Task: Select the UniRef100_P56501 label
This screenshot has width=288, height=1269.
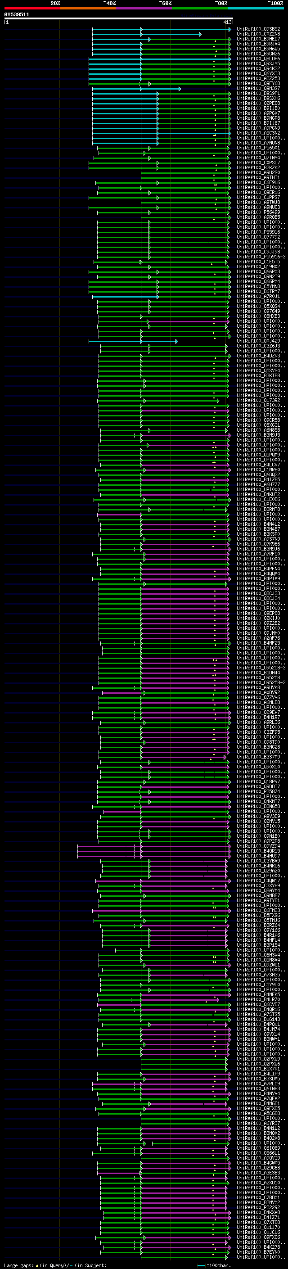Action: pyautogui.click(x=258, y=148)
